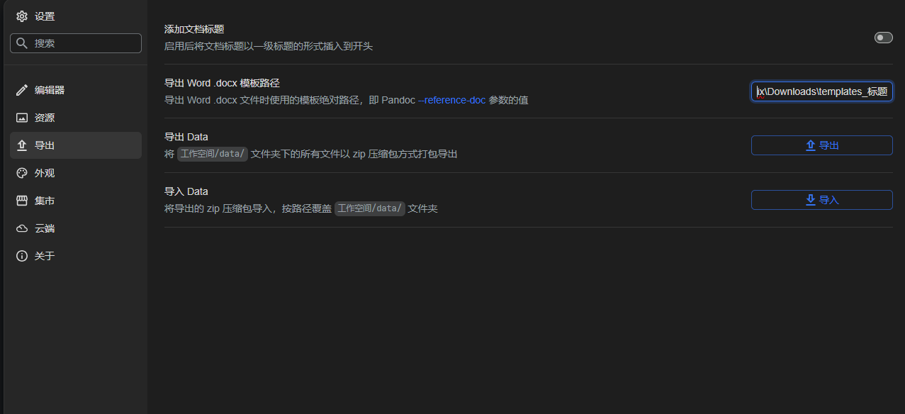Click the storefront icon beside 集市
The height and width of the screenshot is (414, 905).
click(x=22, y=200)
